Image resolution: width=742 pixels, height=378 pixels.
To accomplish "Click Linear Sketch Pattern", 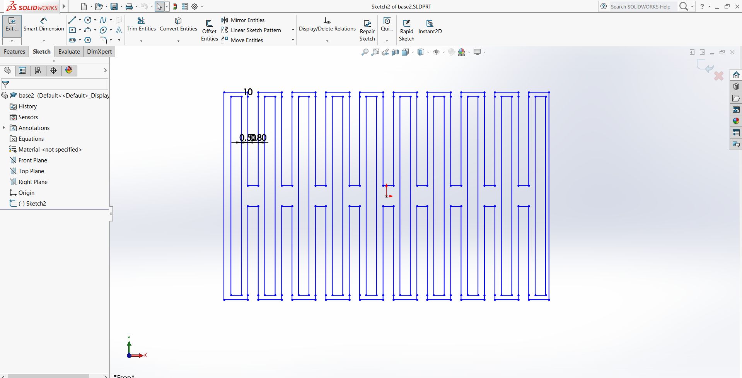I will click(x=251, y=30).
